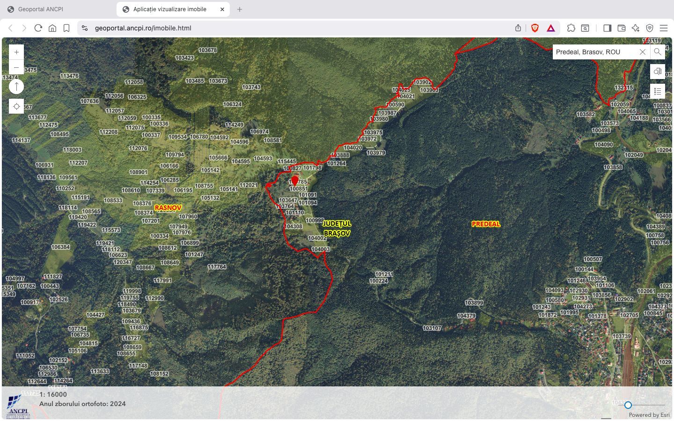Open the parcel document search tool

657,71
